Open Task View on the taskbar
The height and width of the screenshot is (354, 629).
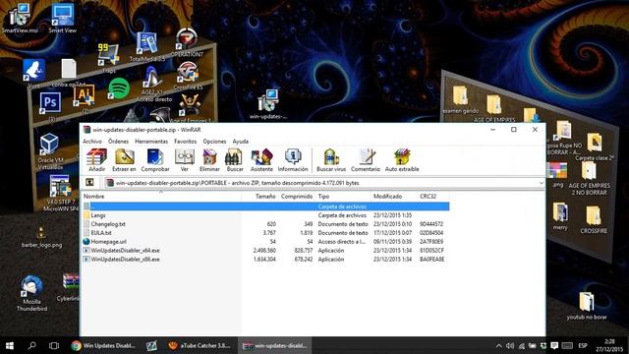coord(54,345)
